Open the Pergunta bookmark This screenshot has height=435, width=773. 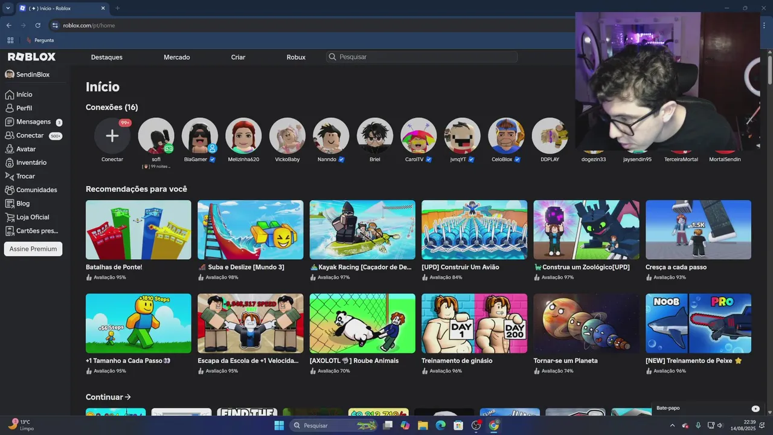(40, 40)
